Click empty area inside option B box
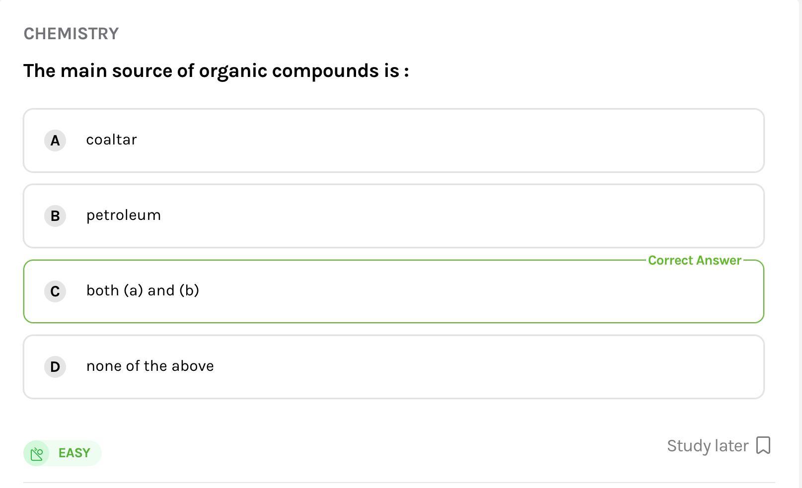The image size is (802, 488). pyautogui.click(x=447, y=216)
